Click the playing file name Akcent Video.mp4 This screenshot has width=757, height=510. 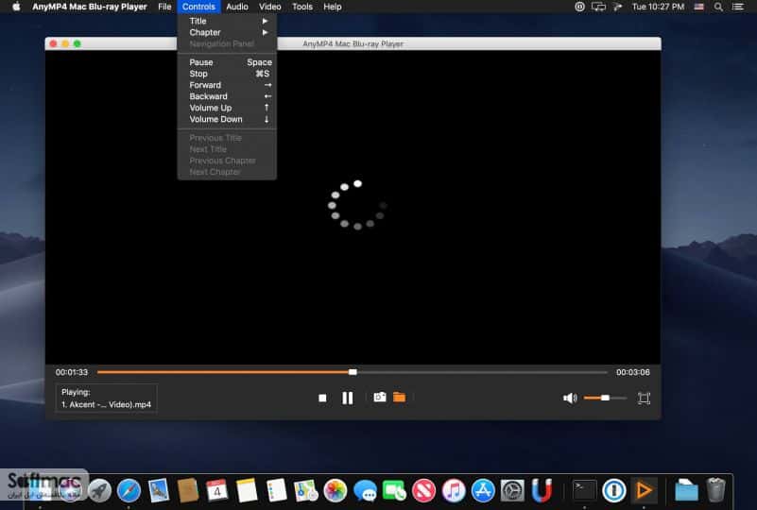point(106,404)
